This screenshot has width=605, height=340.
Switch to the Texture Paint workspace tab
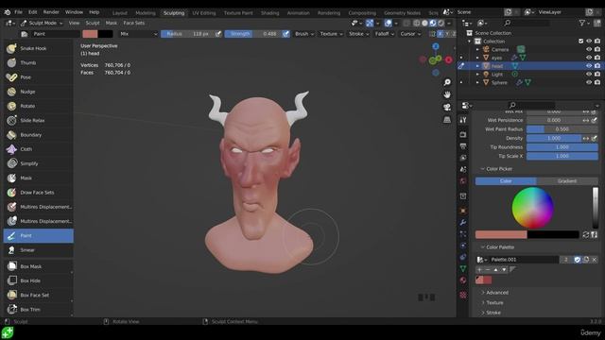click(x=238, y=12)
